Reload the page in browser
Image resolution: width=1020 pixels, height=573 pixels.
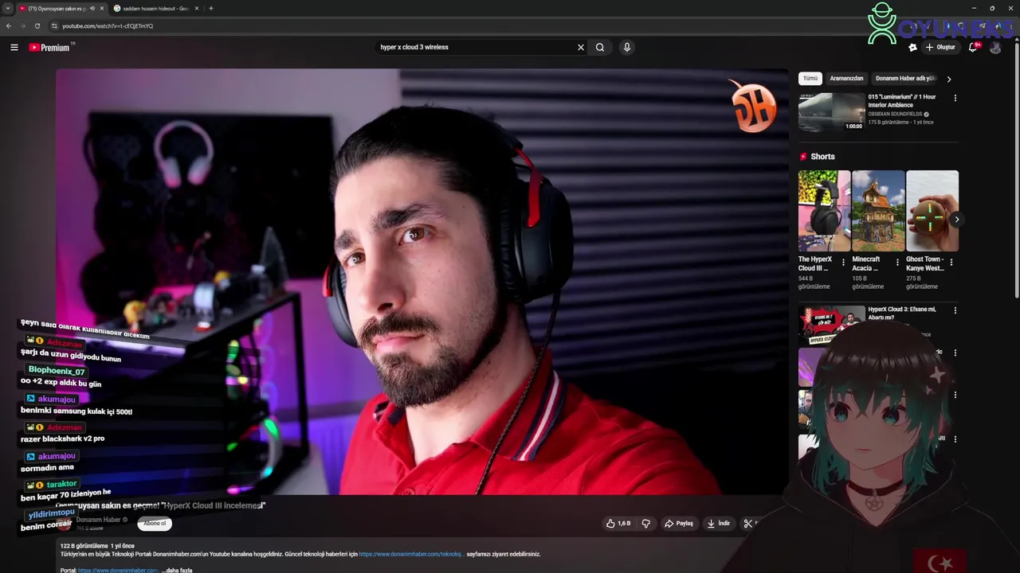37,25
